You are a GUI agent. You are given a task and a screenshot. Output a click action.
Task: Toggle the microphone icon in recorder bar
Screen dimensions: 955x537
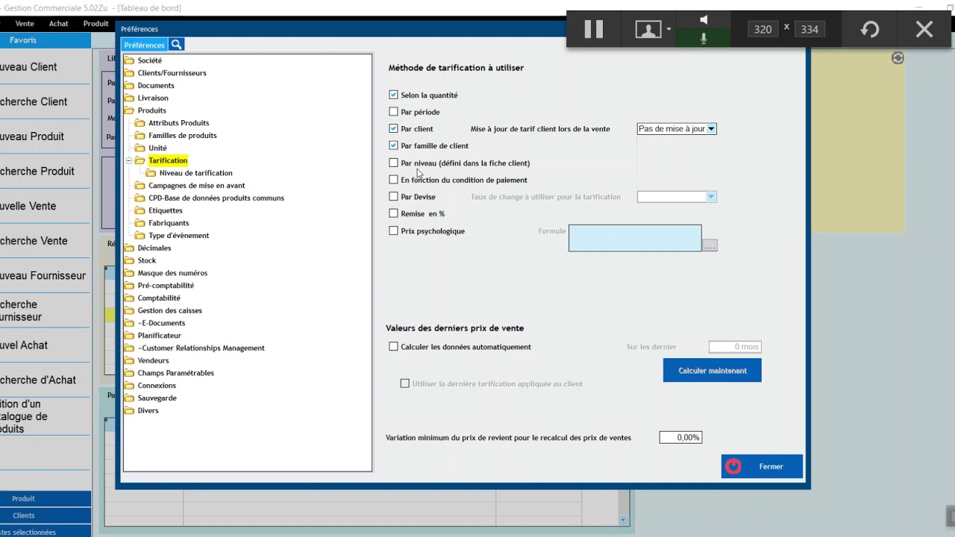coord(703,38)
